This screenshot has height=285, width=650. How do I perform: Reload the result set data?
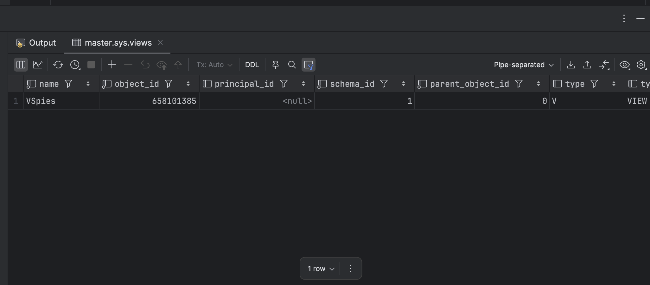(x=58, y=65)
